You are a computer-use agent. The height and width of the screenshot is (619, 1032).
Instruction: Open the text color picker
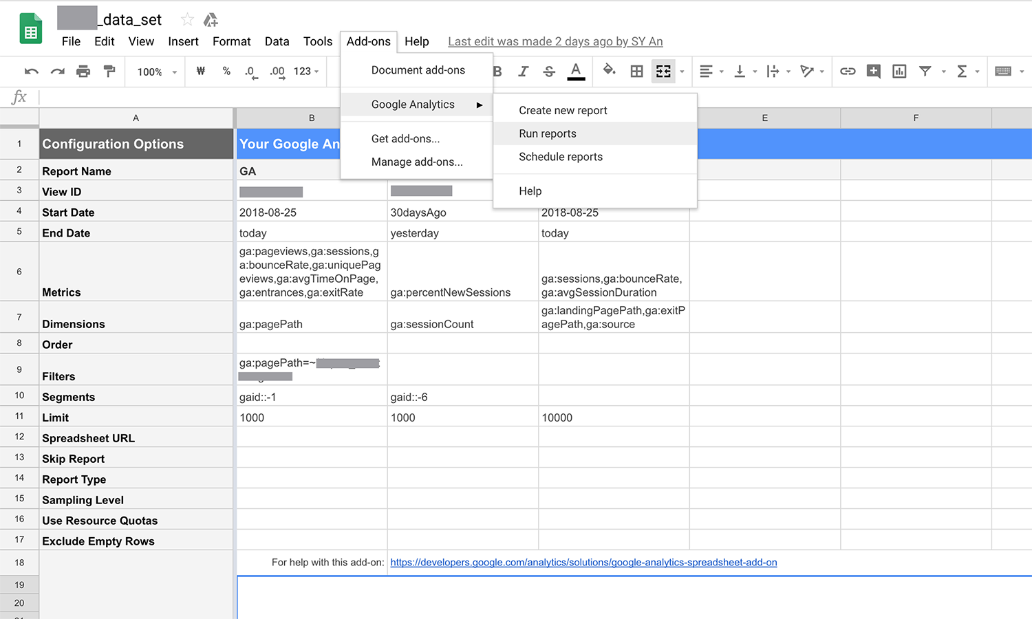tap(576, 72)
